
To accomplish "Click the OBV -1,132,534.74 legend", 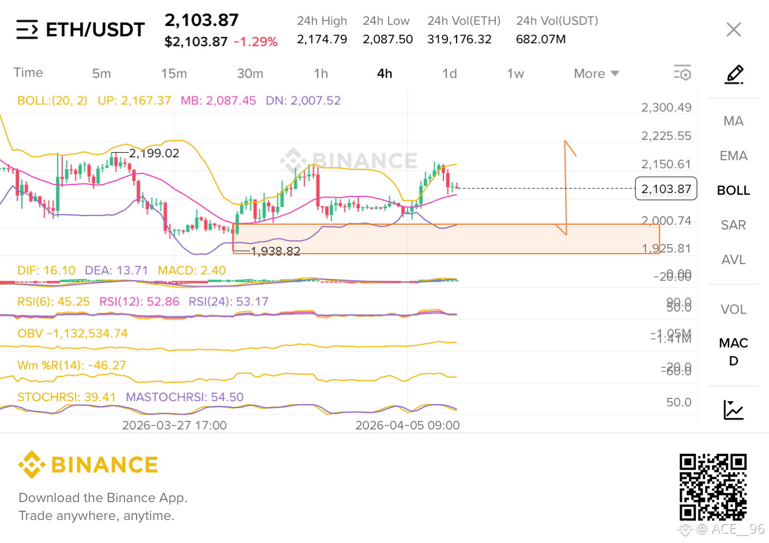I will pyautogui.click(x=73, y=333).
